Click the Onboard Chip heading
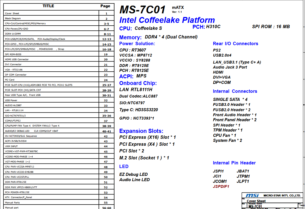 pos(138,83)
